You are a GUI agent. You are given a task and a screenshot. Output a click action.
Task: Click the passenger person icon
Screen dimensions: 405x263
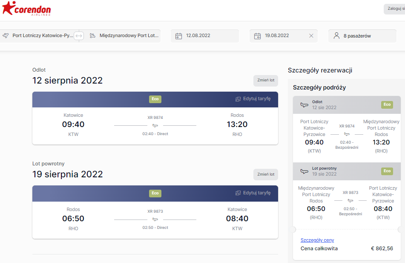pos(336,36)
